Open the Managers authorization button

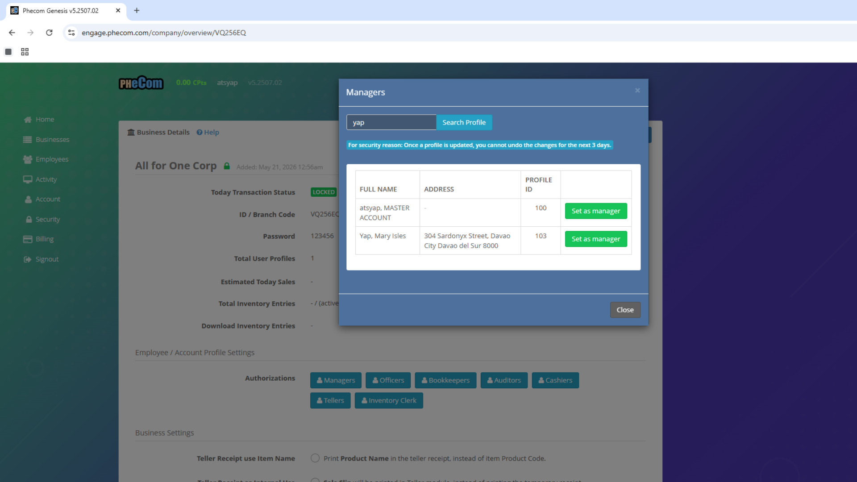click(336, 380)
